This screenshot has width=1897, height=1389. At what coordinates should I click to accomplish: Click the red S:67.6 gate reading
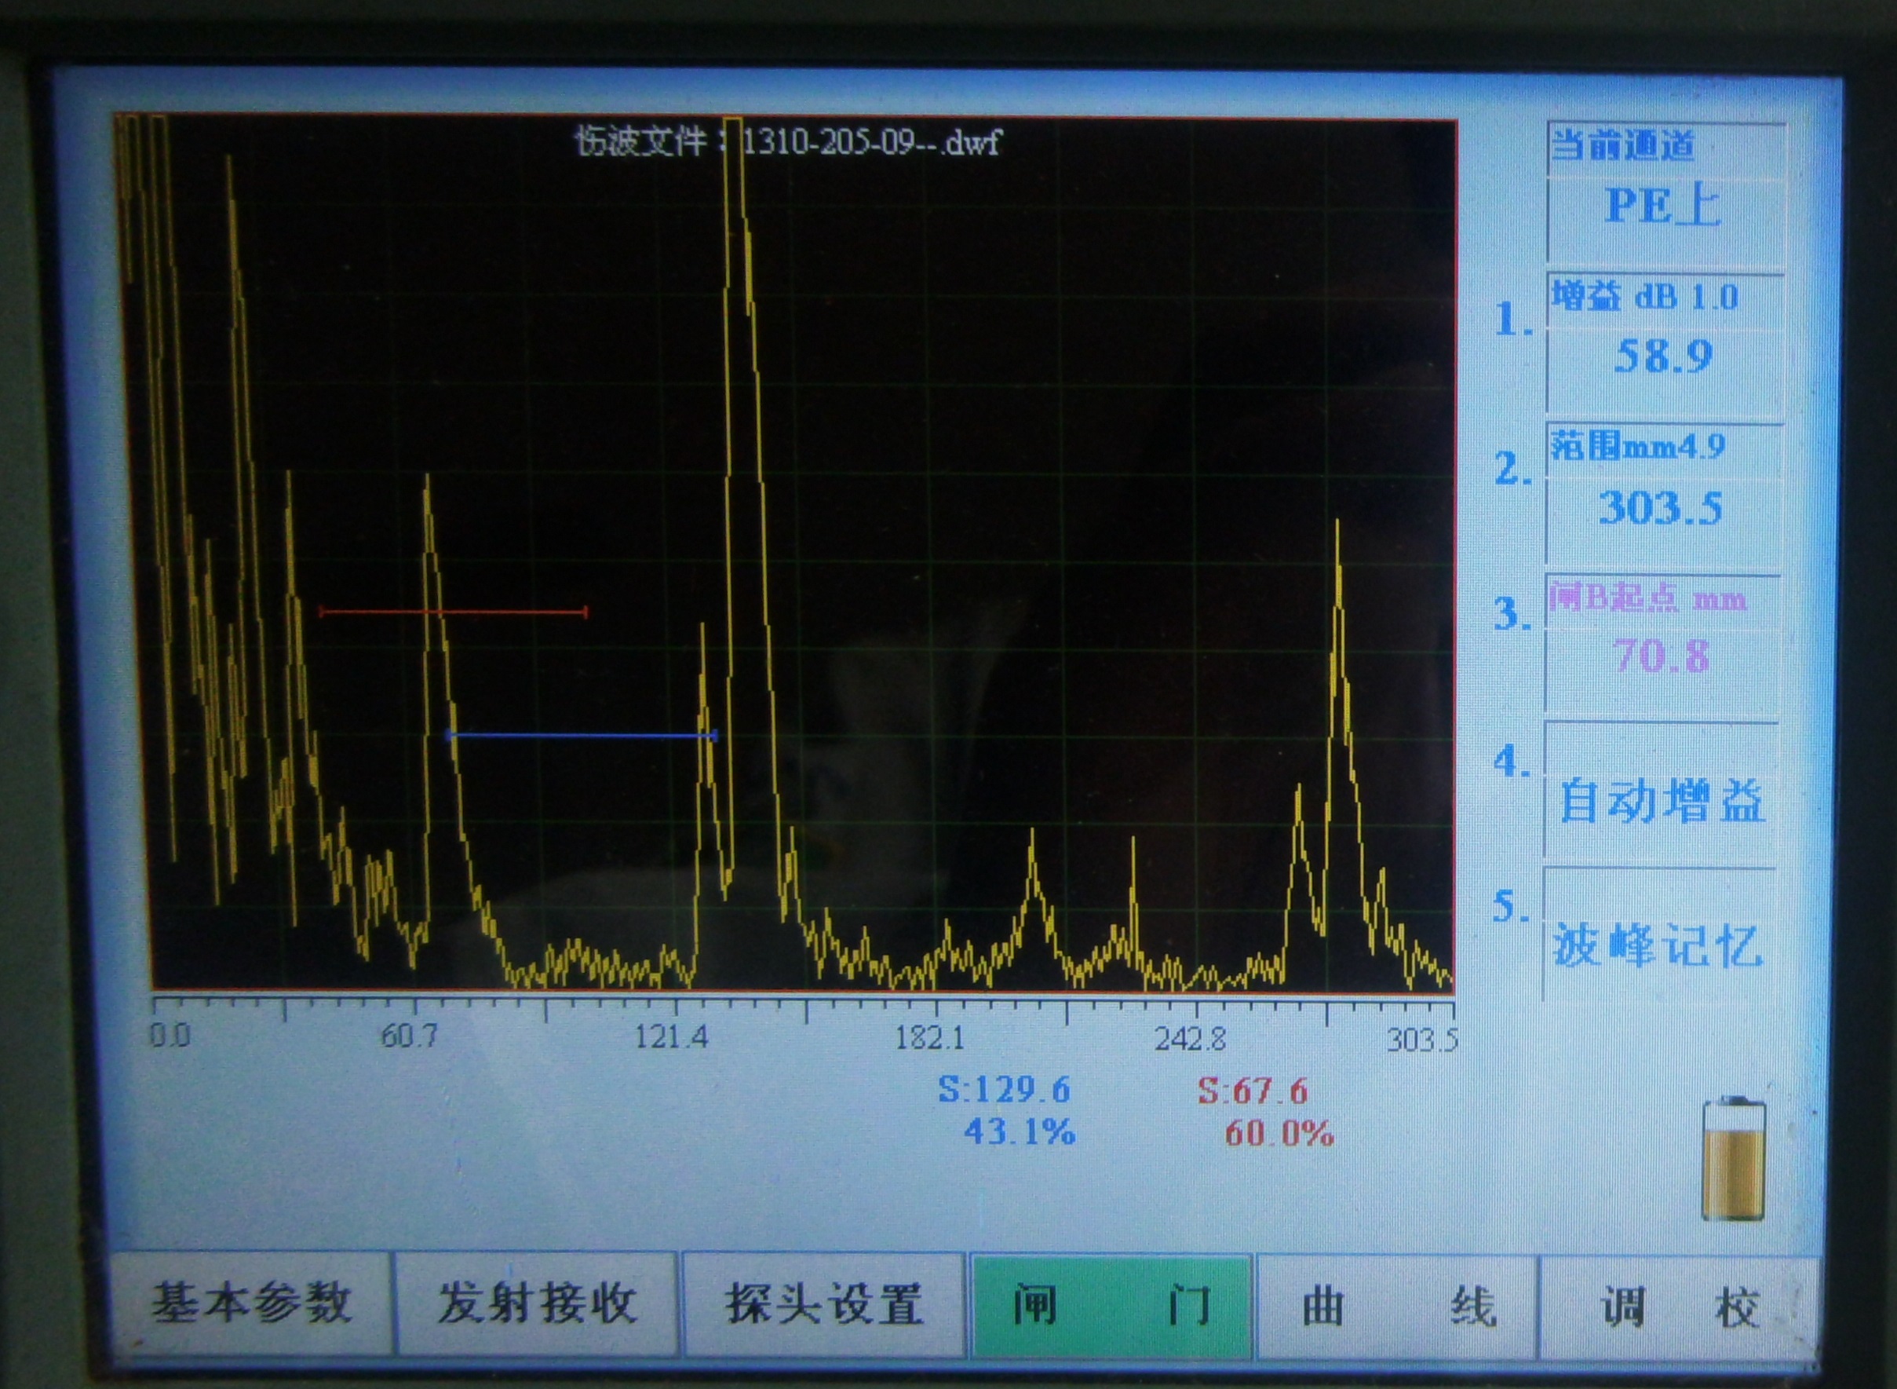tap(1253, 1091)
